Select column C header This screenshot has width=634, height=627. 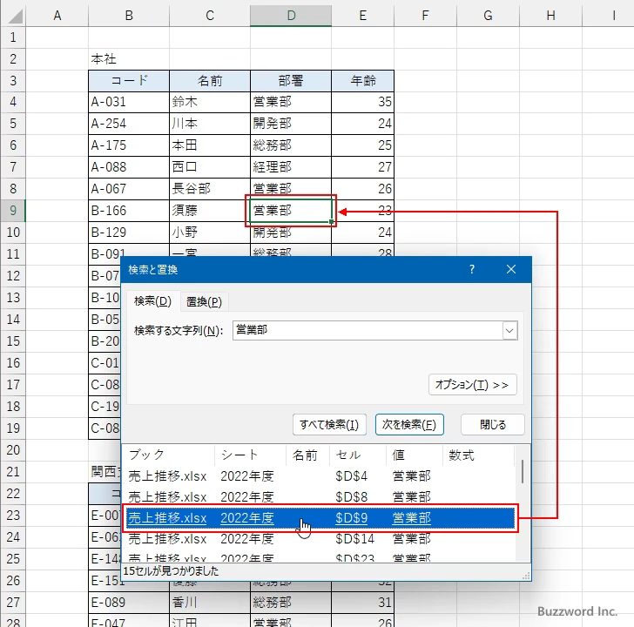pyautogui.click(x=210, y=16)
